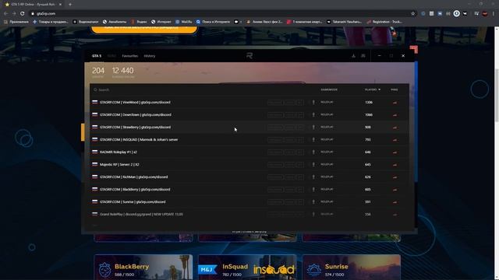Image resolution: width=499 pixels, height=280 pixels.
Task: Click the ping indicator on Sunrise row
Action: point(395,202)
